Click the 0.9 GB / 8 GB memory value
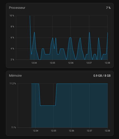Viewport: 119px width, 139px height. [x=102, y=76]
